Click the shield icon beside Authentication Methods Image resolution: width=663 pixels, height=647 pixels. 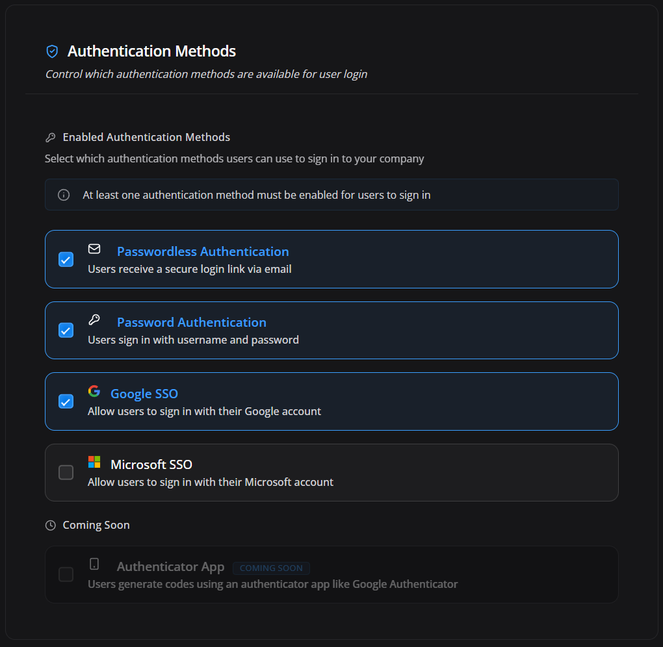pos(52,51)
